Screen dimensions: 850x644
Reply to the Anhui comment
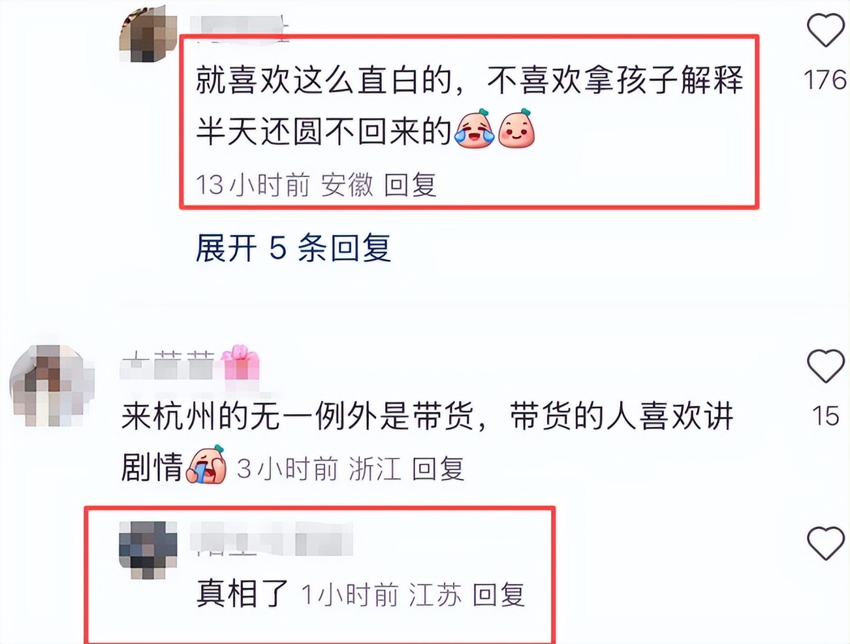(x=410, y=185)
